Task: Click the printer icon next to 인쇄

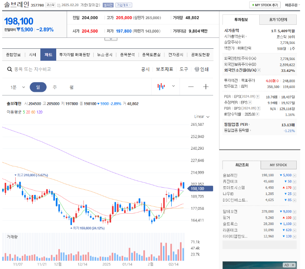Action: [x=197, y=69]
